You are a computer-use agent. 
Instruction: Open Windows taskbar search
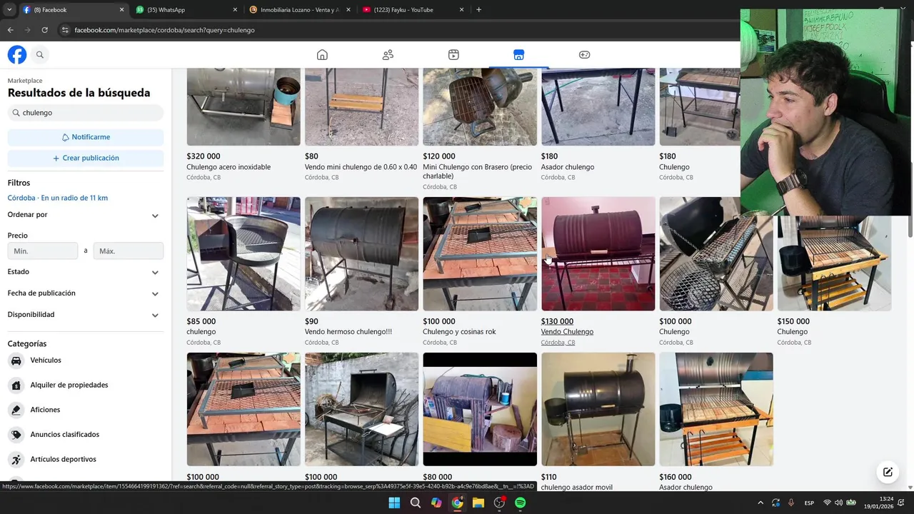[415, 503]
